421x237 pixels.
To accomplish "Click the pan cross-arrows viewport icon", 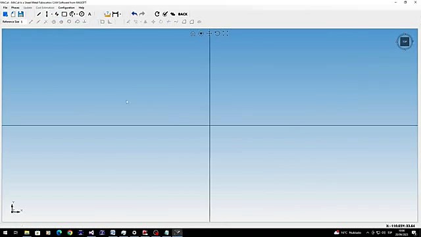I will point(209,34).
